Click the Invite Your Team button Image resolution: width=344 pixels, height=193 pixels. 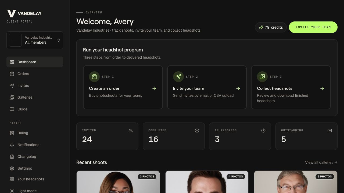click(313, 27)
